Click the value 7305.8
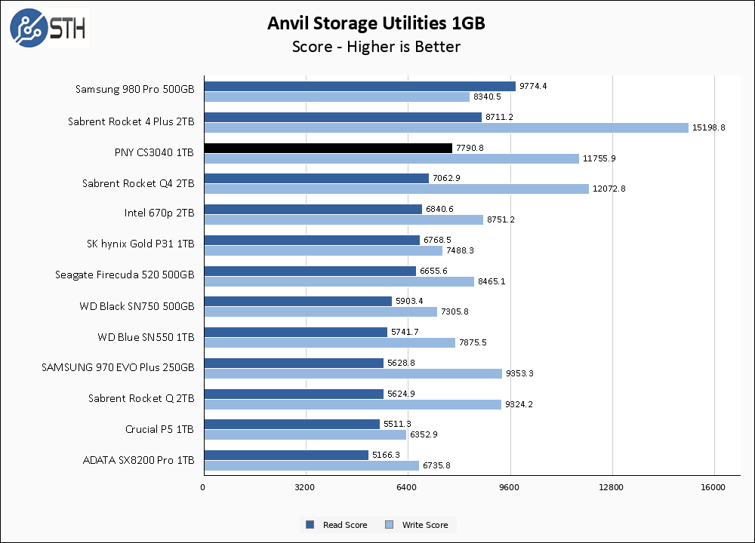 [x=455, y=311]
